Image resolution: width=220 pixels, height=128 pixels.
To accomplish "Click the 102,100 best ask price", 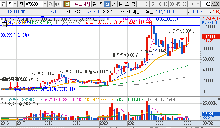I will (163, 12).
